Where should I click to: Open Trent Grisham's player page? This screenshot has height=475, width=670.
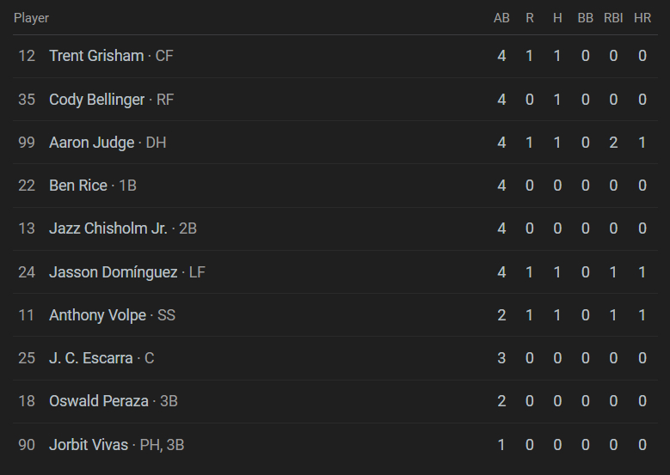pos(96,56)
